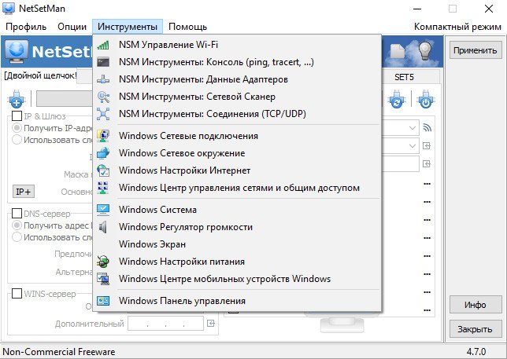Click the Network and Sharing Center icon
Screen dimensions: 507x359
pos(103,188)
